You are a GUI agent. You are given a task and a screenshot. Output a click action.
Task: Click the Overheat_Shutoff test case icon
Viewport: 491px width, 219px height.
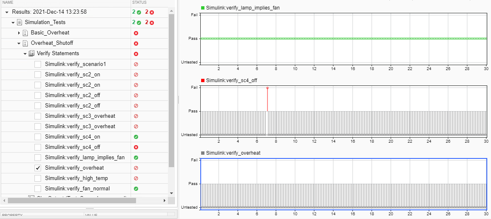[25, 43]
